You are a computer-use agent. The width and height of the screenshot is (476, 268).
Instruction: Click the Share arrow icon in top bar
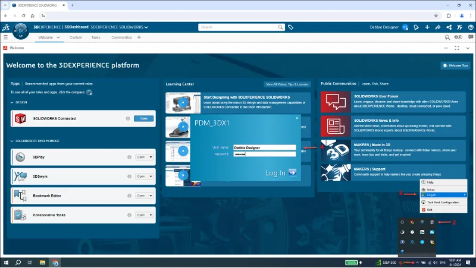(x=438, y=27)
